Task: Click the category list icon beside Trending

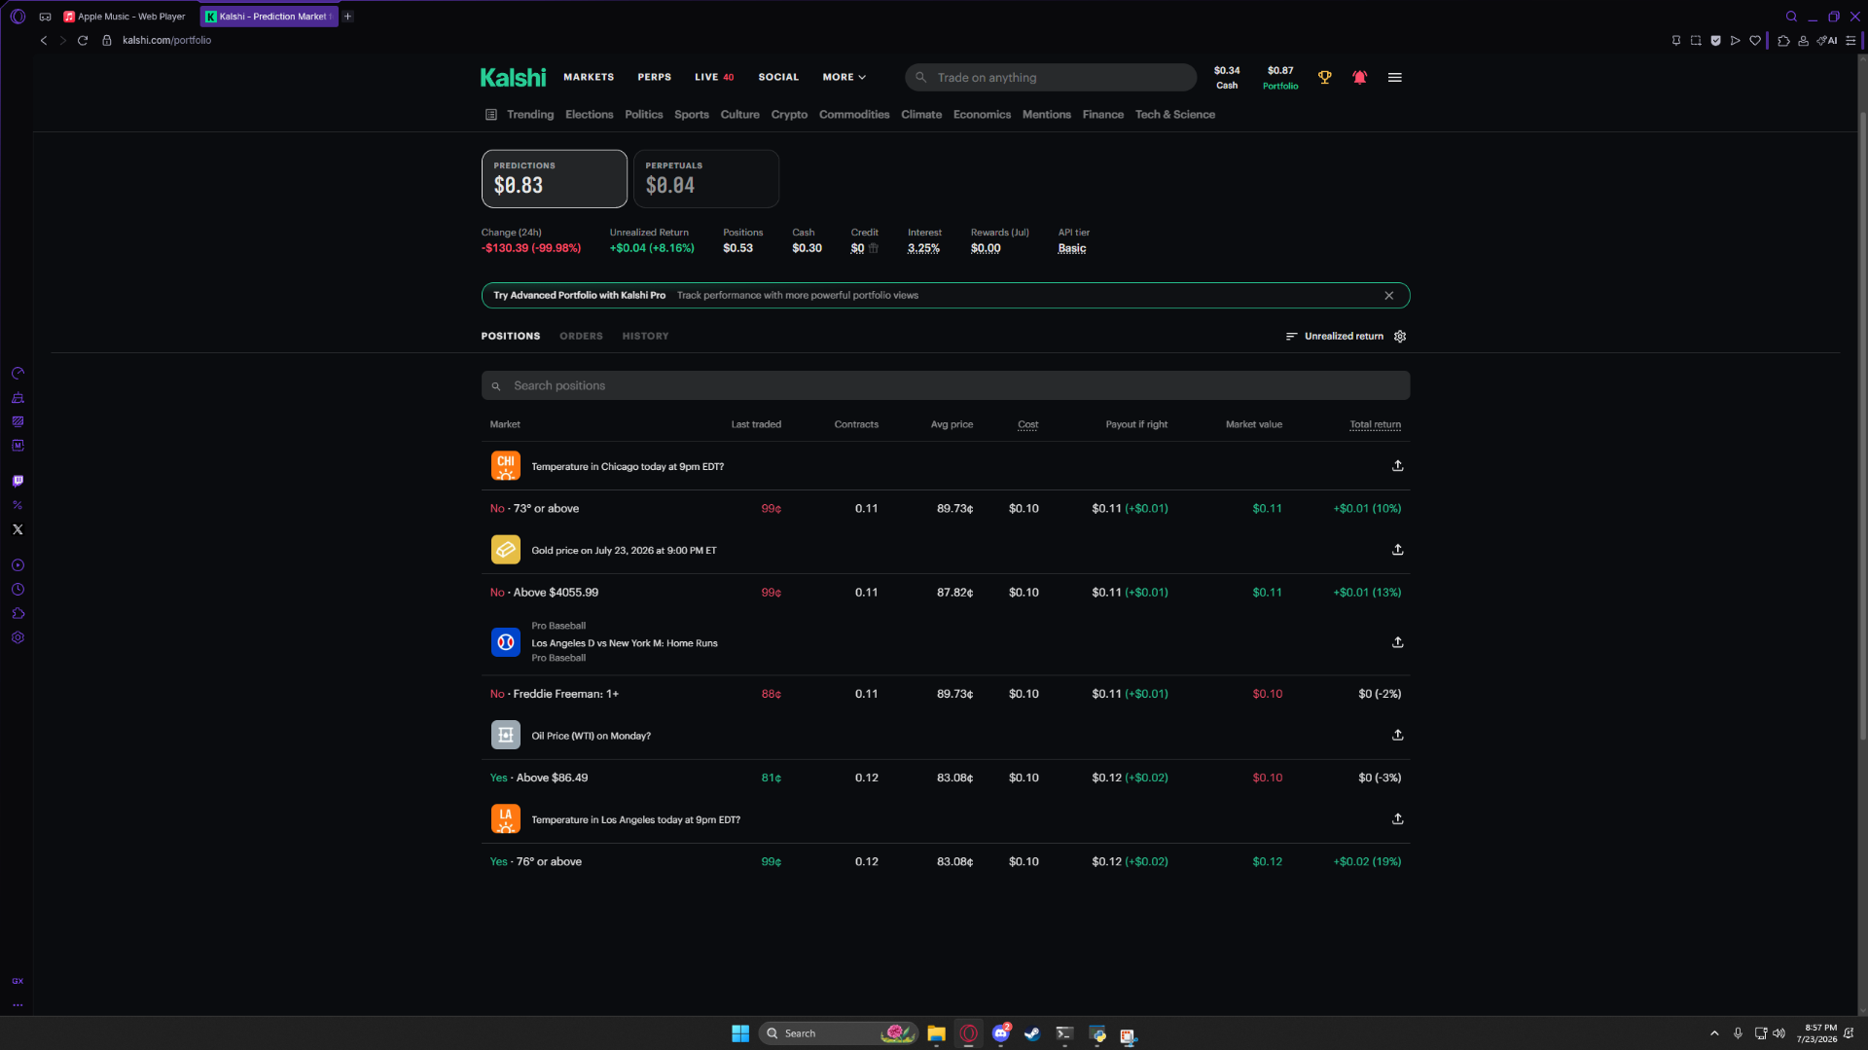Action: click(x=491, y=115)
